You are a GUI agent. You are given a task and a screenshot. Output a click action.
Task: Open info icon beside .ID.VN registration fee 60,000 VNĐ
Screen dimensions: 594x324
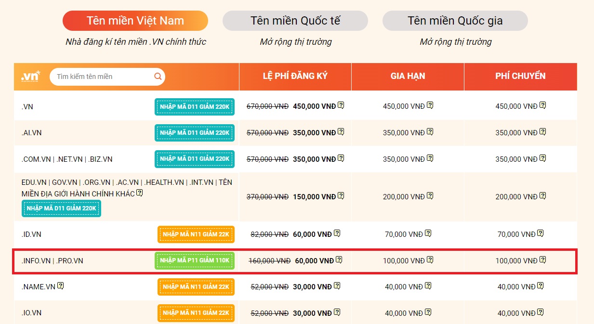[x=337, y=233]
